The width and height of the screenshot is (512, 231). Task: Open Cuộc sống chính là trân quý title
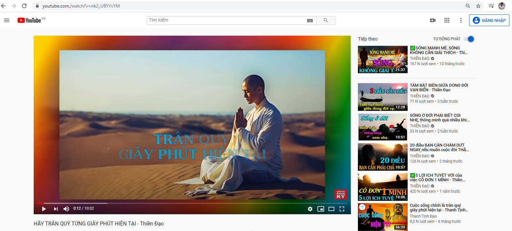[439, 208]
